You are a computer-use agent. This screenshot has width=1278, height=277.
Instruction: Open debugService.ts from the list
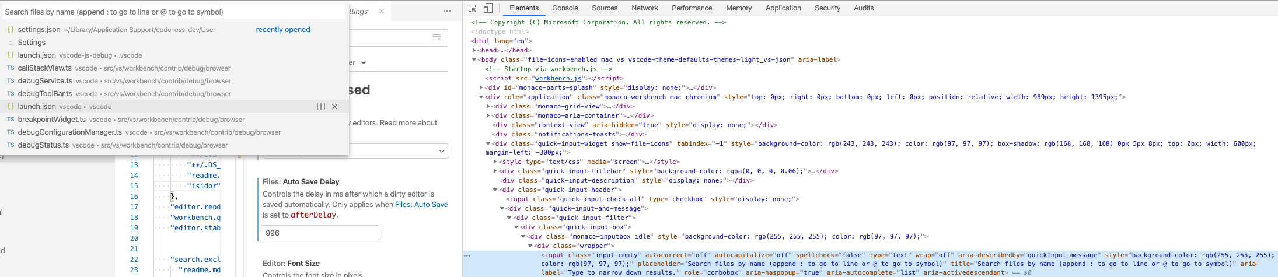coord(174,81)
